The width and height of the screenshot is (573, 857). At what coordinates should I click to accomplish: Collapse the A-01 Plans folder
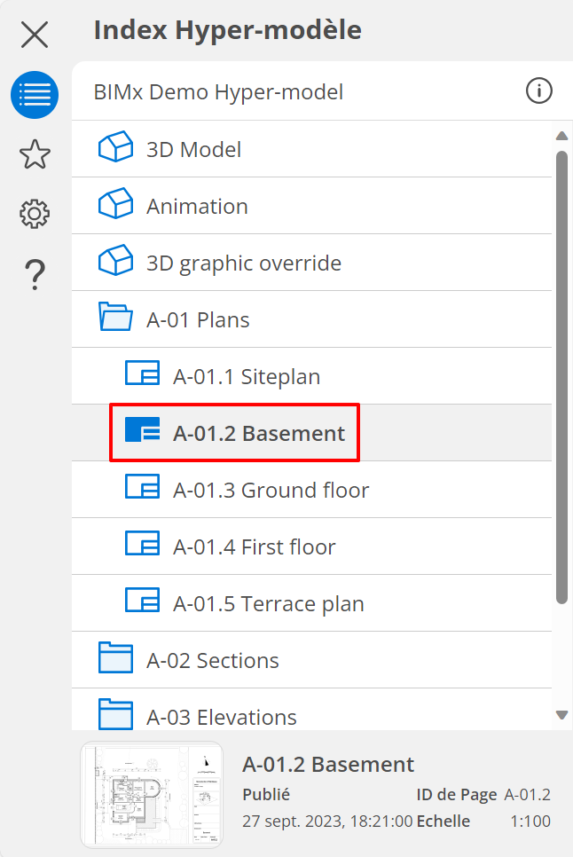[115, 318]
